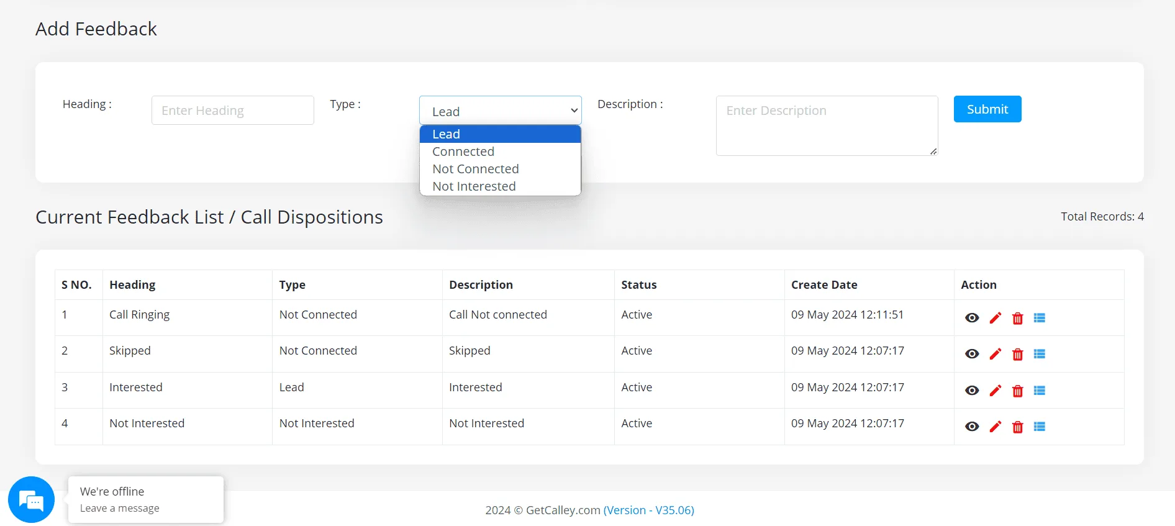Open the Version V35.06 link
This screenshot has height=526, width=1175.
pyautogui.click(x=648, y=510)
